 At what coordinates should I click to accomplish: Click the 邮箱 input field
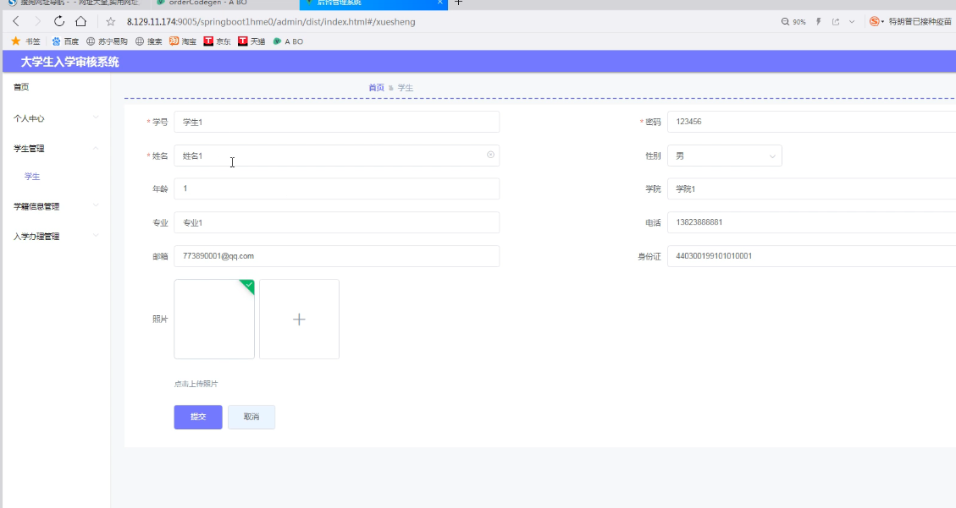(336, 256)
